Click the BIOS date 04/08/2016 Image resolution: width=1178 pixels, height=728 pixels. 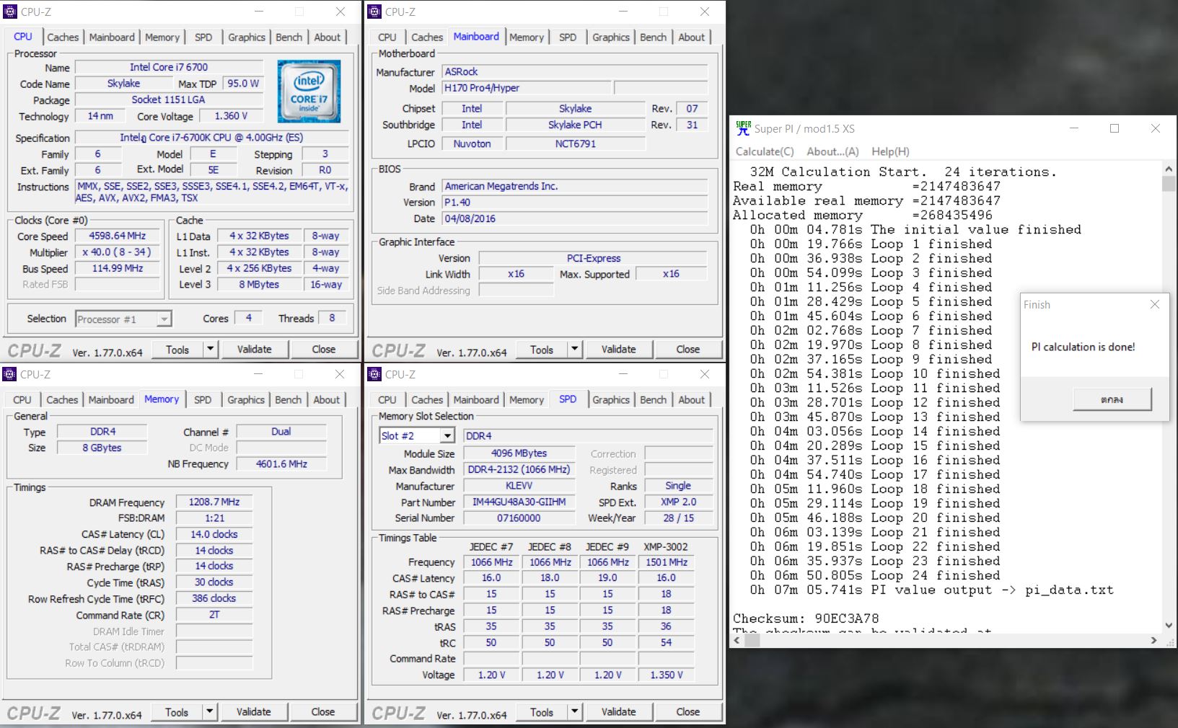(574, 218)
